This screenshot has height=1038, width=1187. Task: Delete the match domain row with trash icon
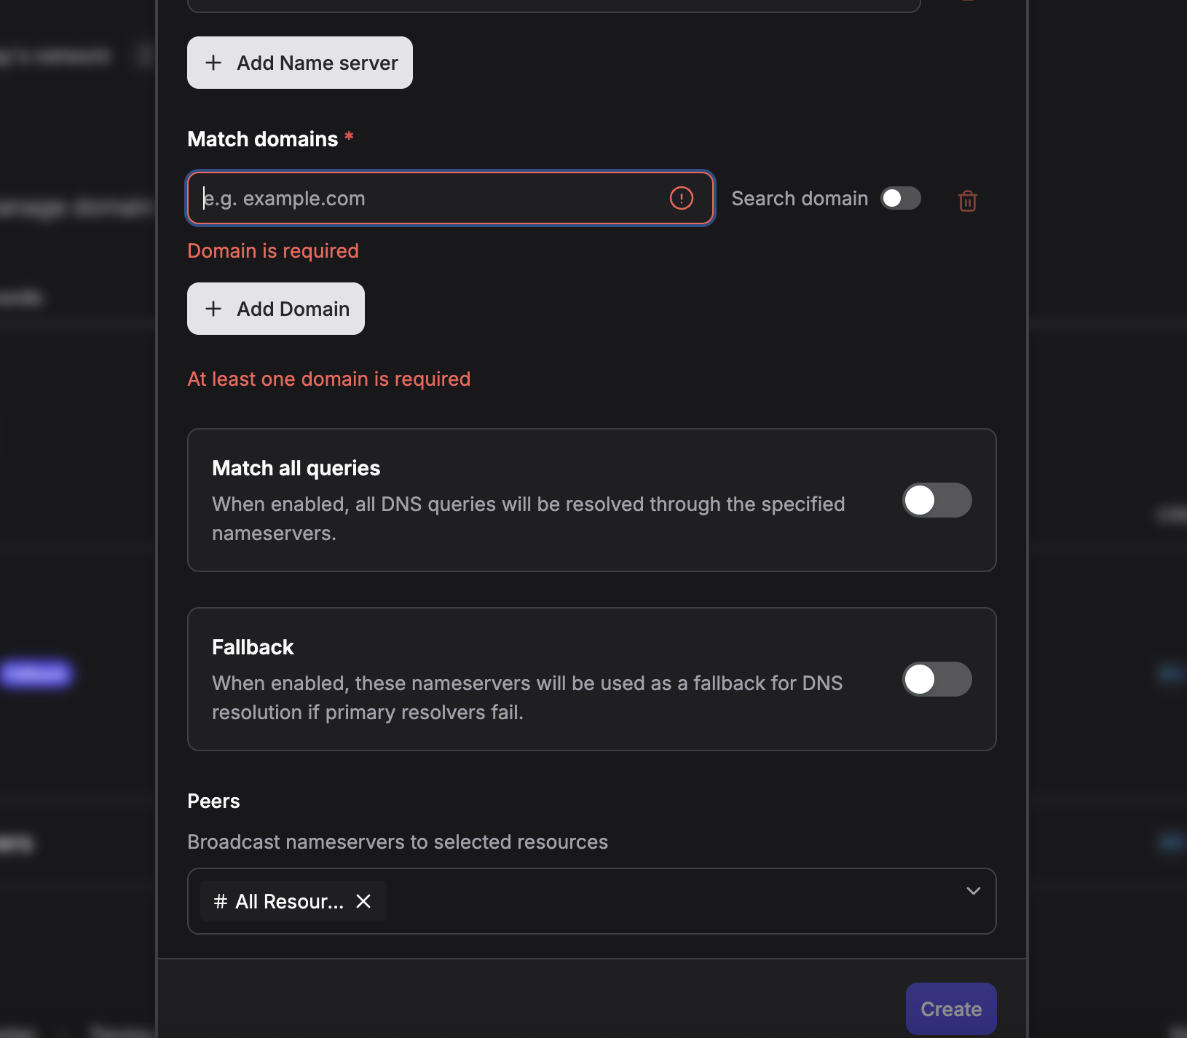tap(967, 201)
